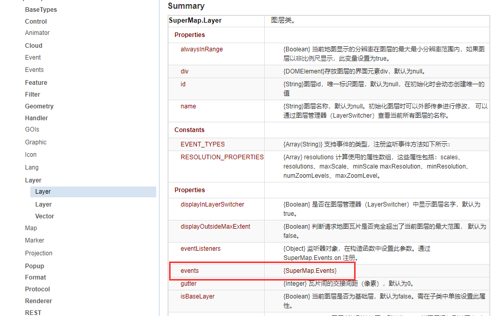Screen dimensions: 499x316
Task: Jump to the isBaseLayer property
Action: coord(197,296)
